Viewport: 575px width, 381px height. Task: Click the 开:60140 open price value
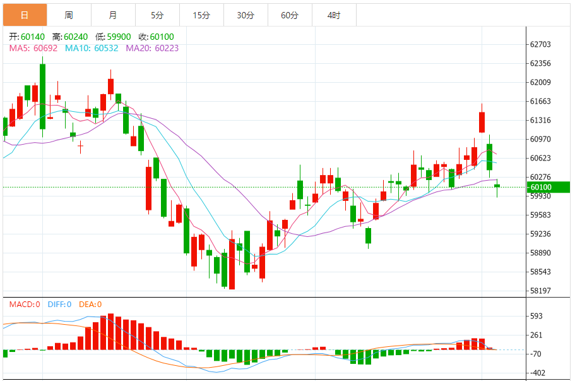(x=27, y=37)
